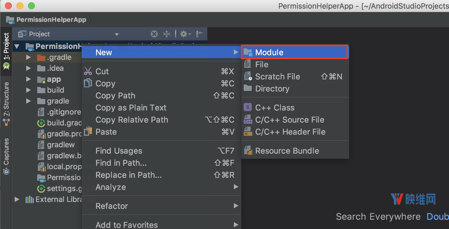This screenshot has height=229, width=449.
Task: Select the .gitignore file in tree
Action: click(64, 112)
